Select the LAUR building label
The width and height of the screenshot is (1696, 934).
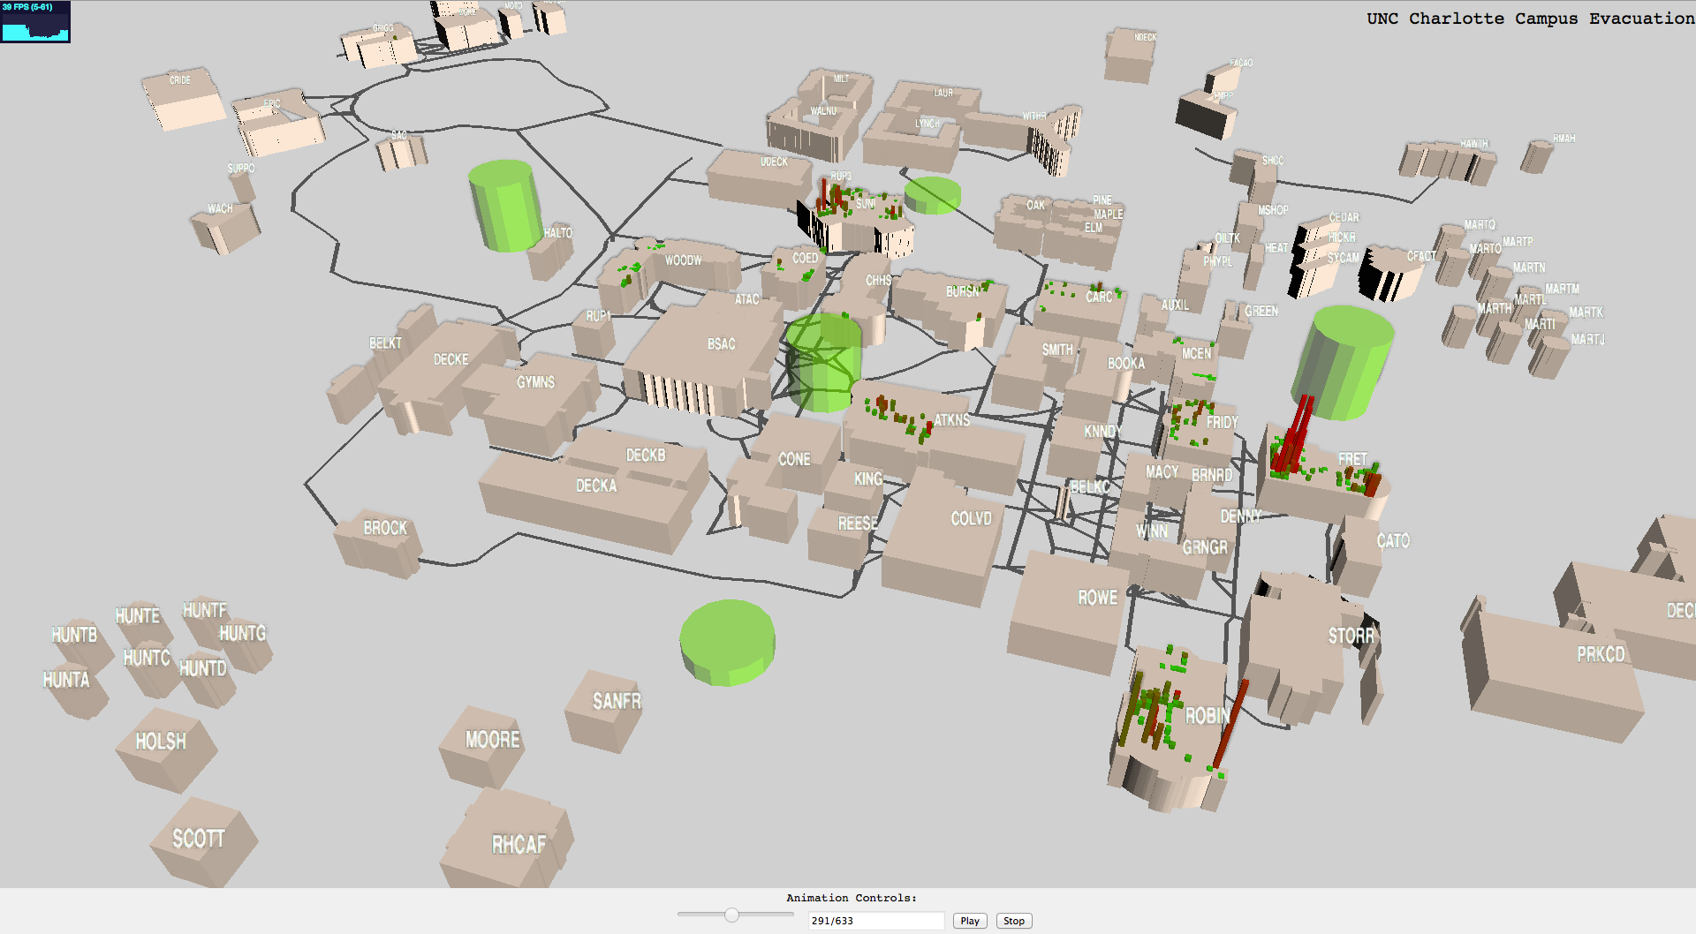click(943, 94)
